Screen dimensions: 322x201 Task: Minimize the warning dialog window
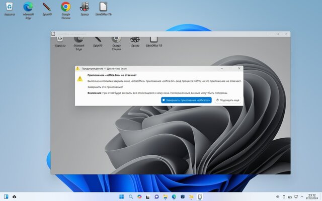tap(222, 68)
